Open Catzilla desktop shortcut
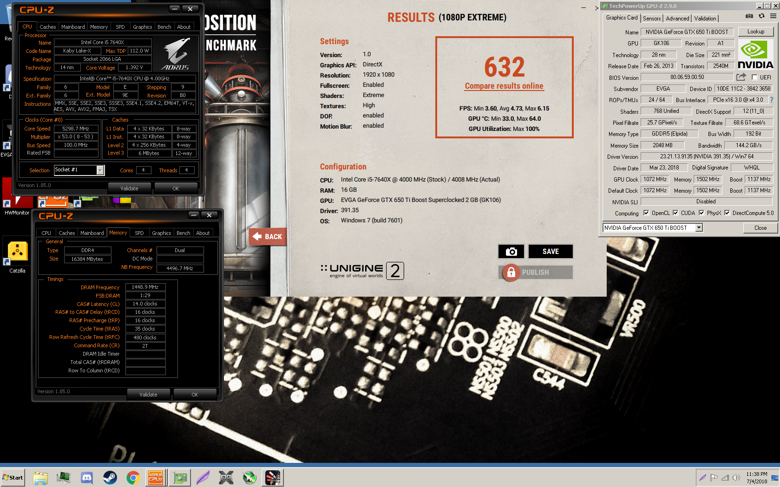Image resolution: width=780 pixels, height=487 pixels. (x=17, y=254)
